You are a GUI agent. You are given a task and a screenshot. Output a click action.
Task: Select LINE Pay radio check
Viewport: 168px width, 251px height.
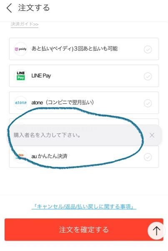coord(148,76)
